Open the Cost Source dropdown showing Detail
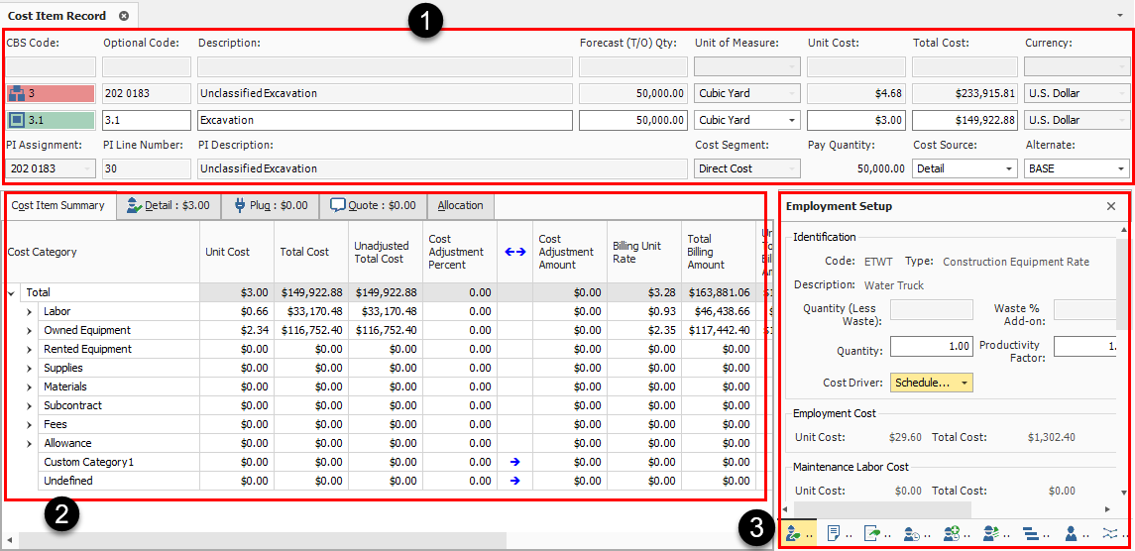Image resolution: width=1135 pixels, height=551 pixels. pos(1008,168)
